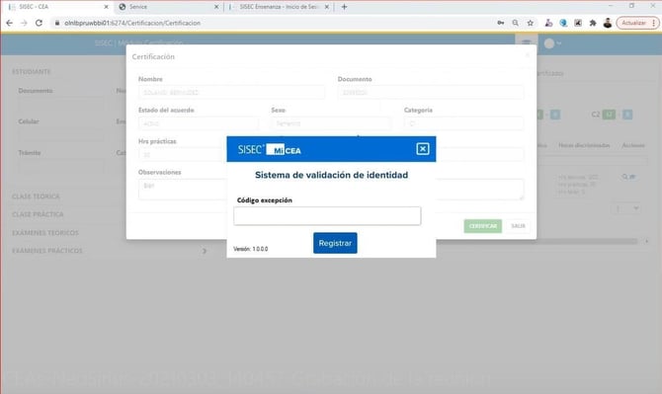Select EXÁMENES PRÁCTICOS in the background sidebar

coord(47,251)
